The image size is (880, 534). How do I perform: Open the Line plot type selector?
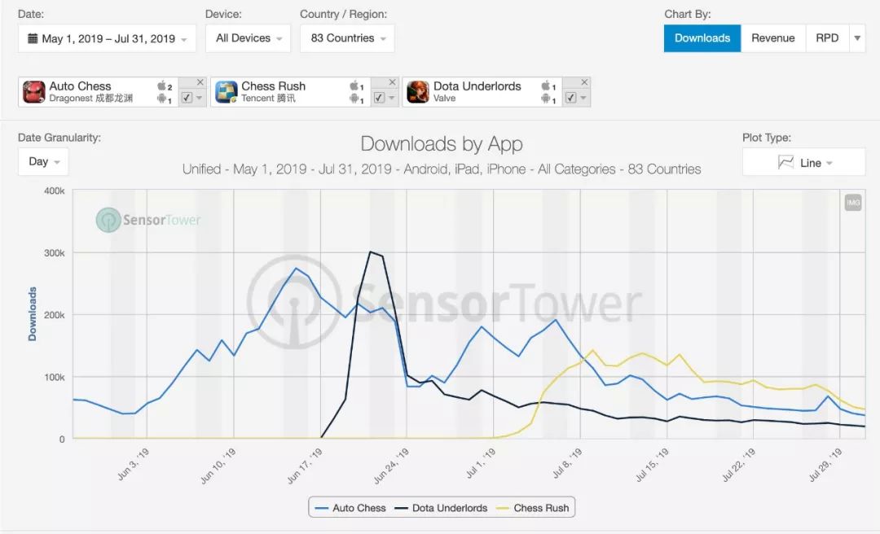(803, 163)
